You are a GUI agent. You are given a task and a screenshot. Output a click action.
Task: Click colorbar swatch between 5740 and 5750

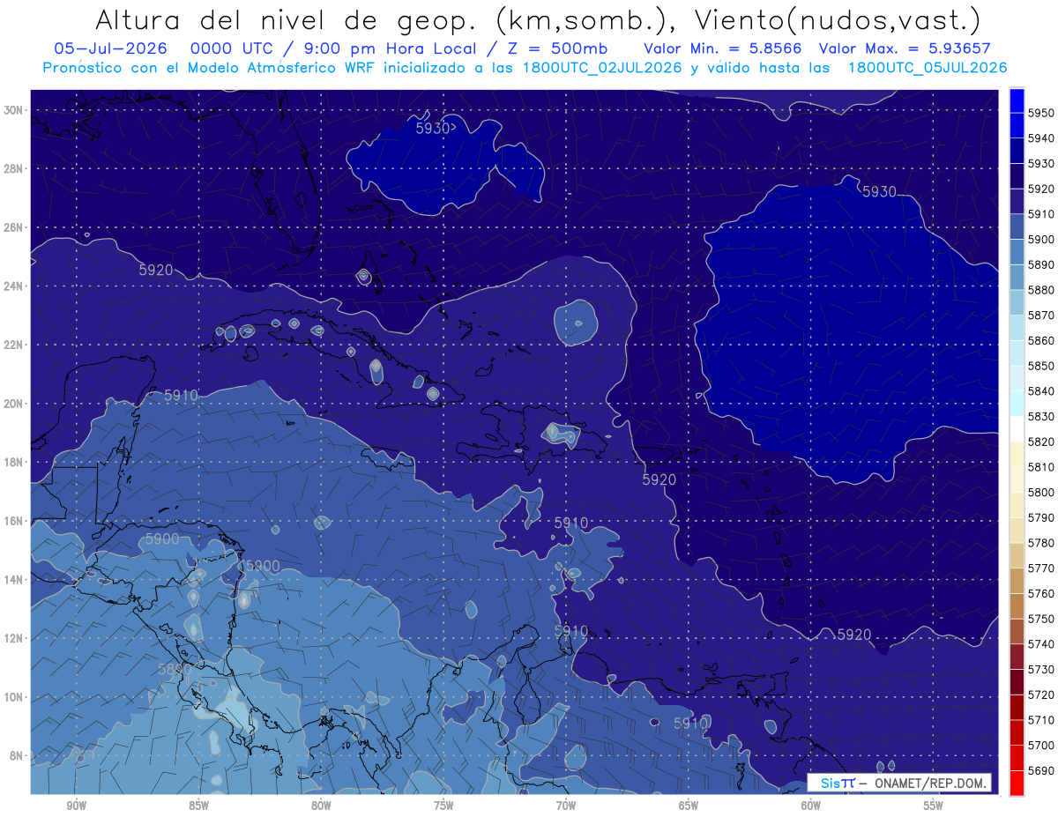pyautogui.click(x=1017, y=631)
